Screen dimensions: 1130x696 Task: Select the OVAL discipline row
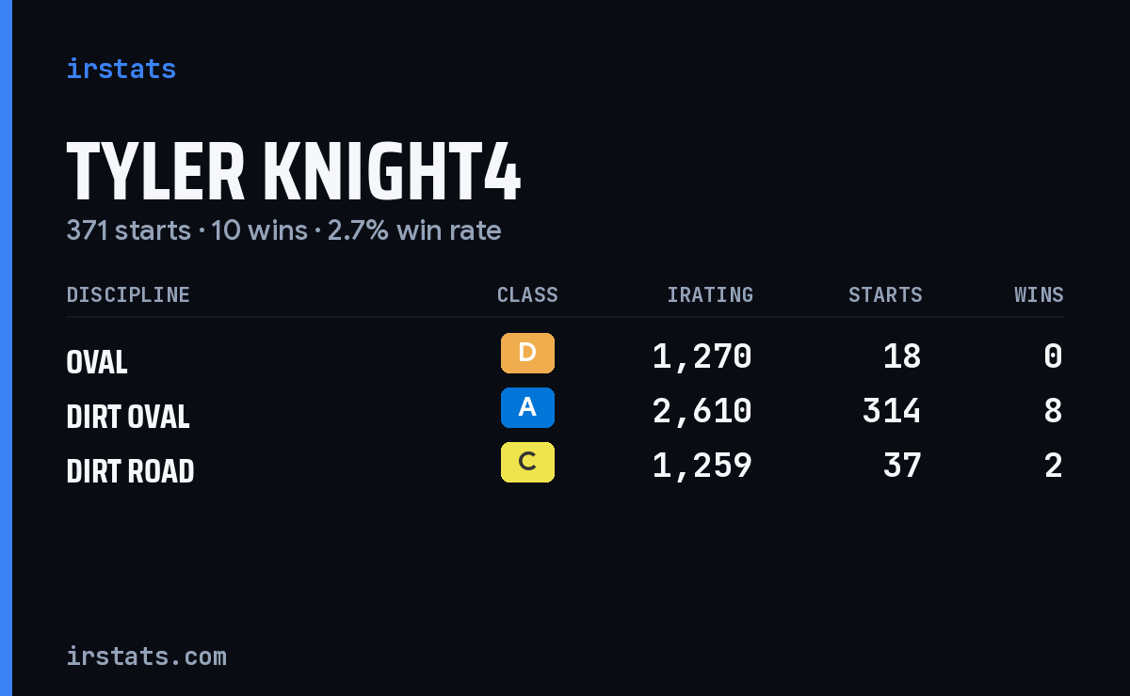click(565, 357)
